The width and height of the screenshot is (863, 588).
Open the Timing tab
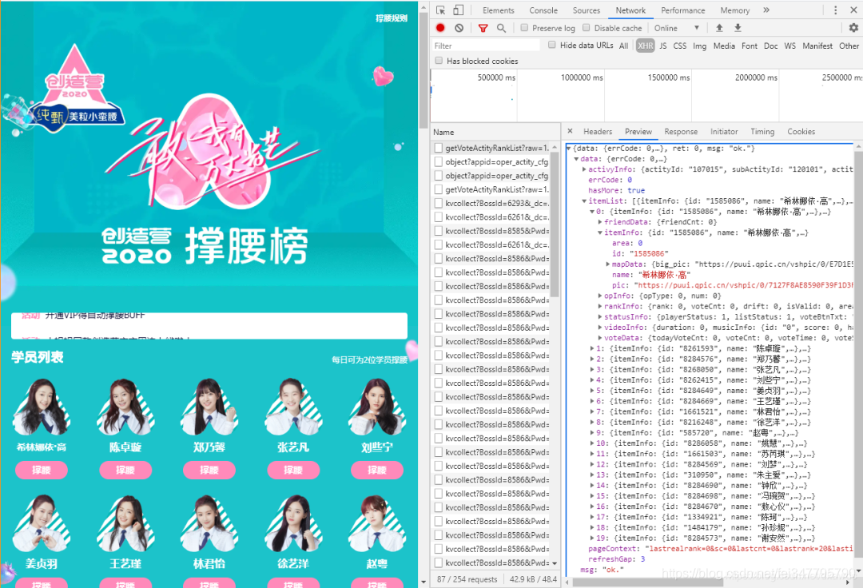762,132
